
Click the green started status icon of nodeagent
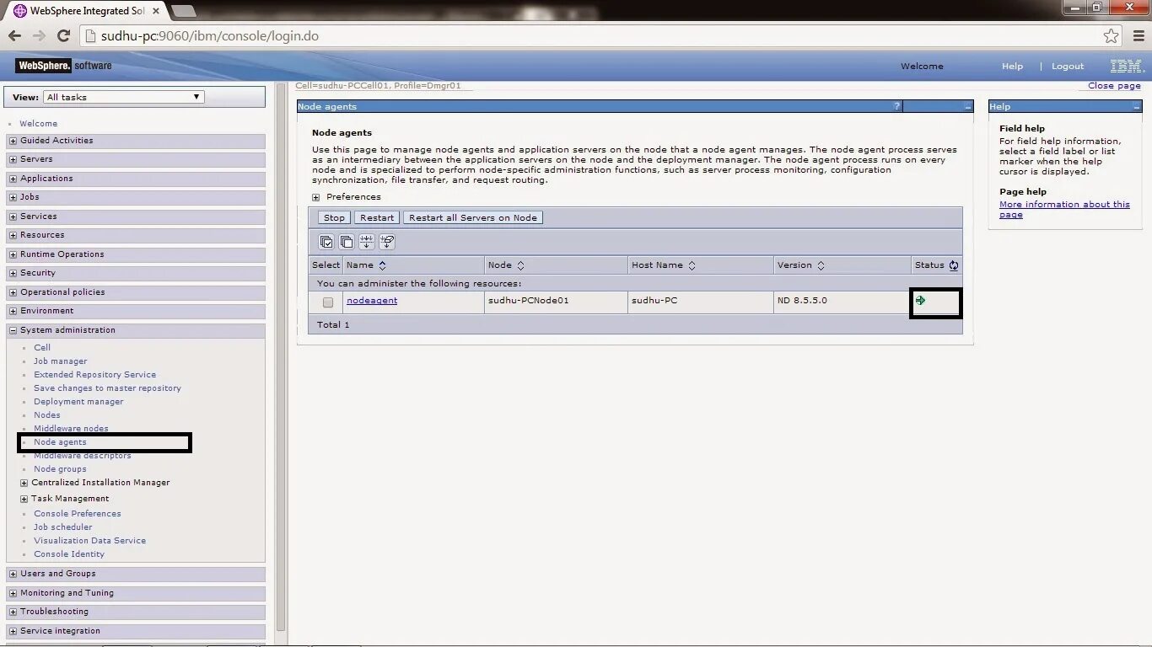(920, 300)
